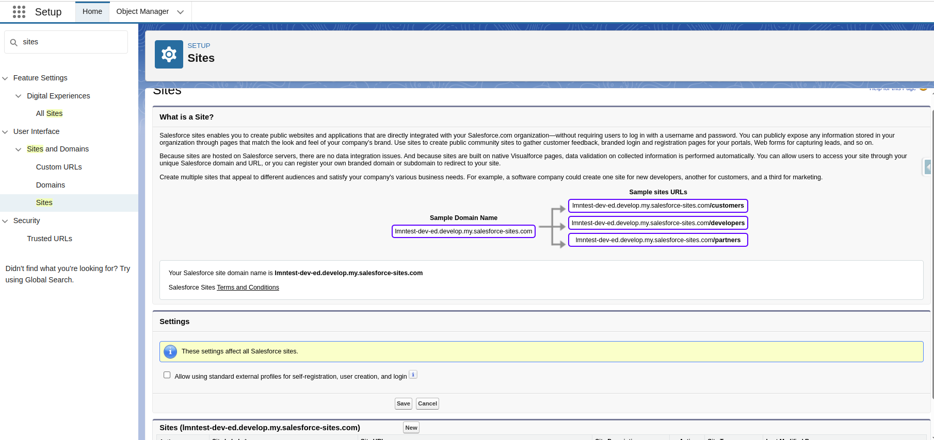
Task: Click the Sample Domain Name URL box
Action: (463, 231)
